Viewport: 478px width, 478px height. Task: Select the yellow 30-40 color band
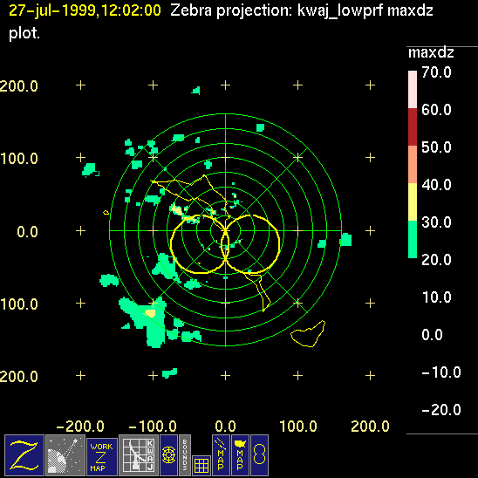[413, 201]
